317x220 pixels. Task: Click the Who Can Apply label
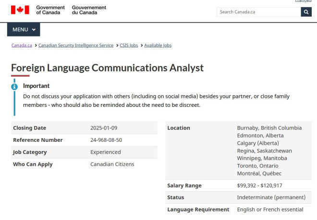(33, 164)
